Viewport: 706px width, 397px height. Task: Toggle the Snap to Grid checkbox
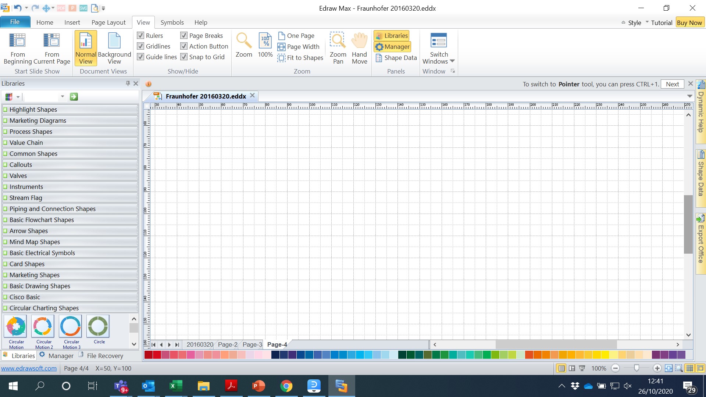[x=184, y=57]
